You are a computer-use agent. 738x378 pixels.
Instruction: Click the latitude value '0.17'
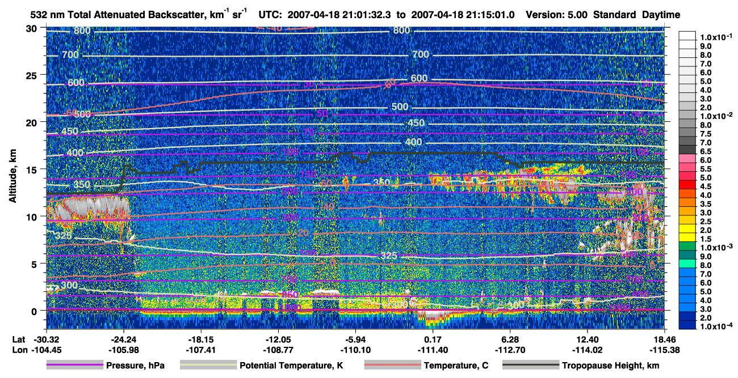pyautogui.click(x=433, y=339)
